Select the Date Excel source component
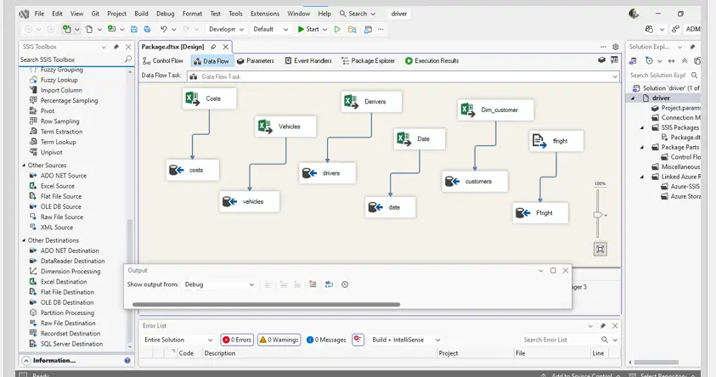 point(420,138)
